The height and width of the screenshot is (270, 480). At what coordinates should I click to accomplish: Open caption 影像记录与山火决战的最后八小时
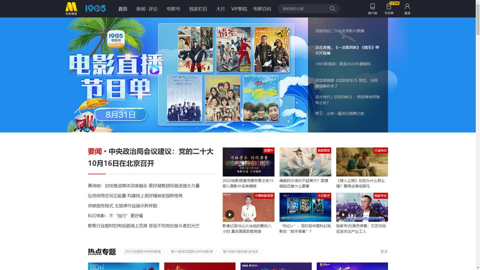[x=247, y=228]
